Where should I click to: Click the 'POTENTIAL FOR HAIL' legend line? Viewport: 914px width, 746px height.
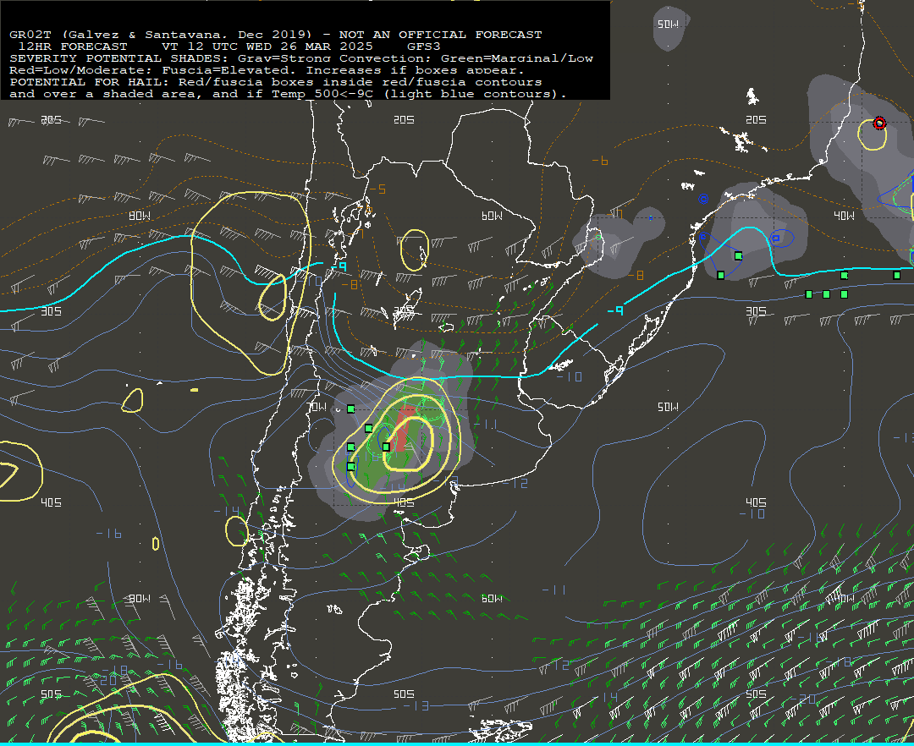pos(276,81)
